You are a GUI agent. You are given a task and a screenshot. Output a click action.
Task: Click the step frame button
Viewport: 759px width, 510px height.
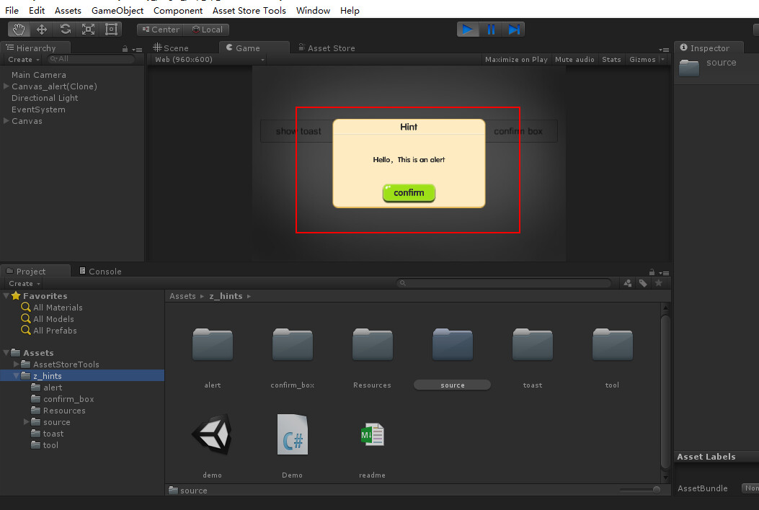point(514,29)
